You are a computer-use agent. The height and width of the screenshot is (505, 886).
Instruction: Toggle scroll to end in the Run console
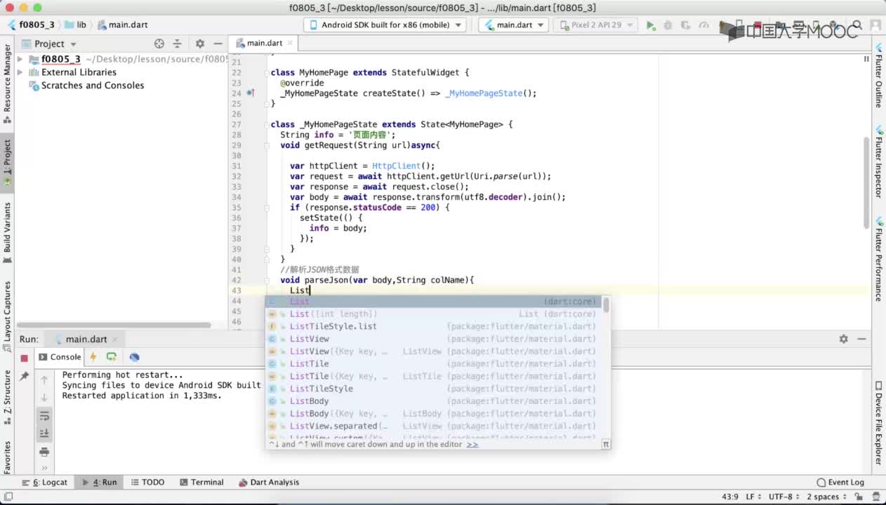[44, 433]
